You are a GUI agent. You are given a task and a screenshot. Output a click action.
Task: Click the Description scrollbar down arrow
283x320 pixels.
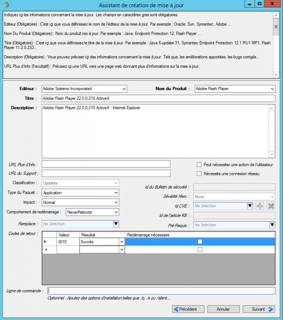coord(272,154)
